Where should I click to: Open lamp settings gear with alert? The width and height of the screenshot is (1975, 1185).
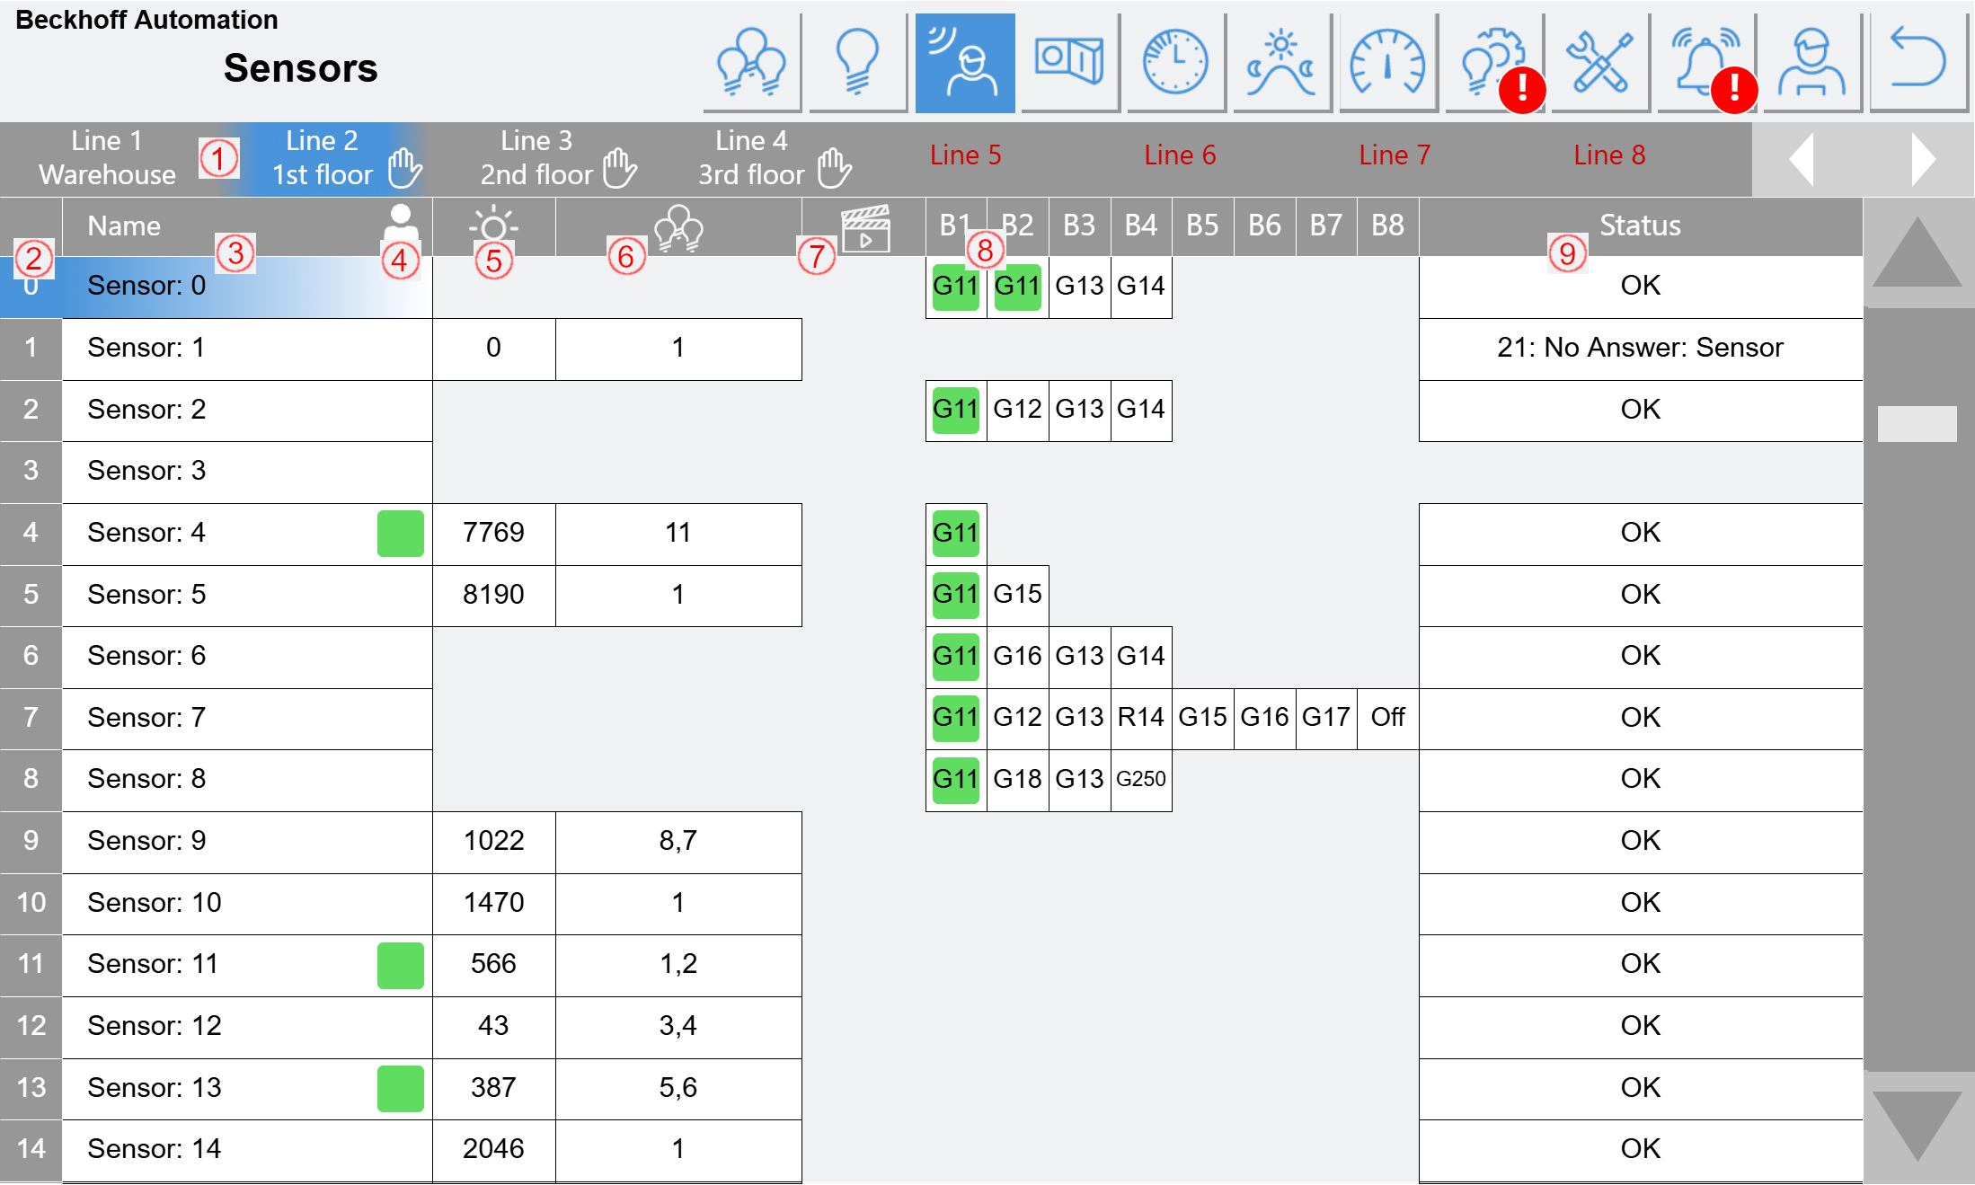[1493, 63]
